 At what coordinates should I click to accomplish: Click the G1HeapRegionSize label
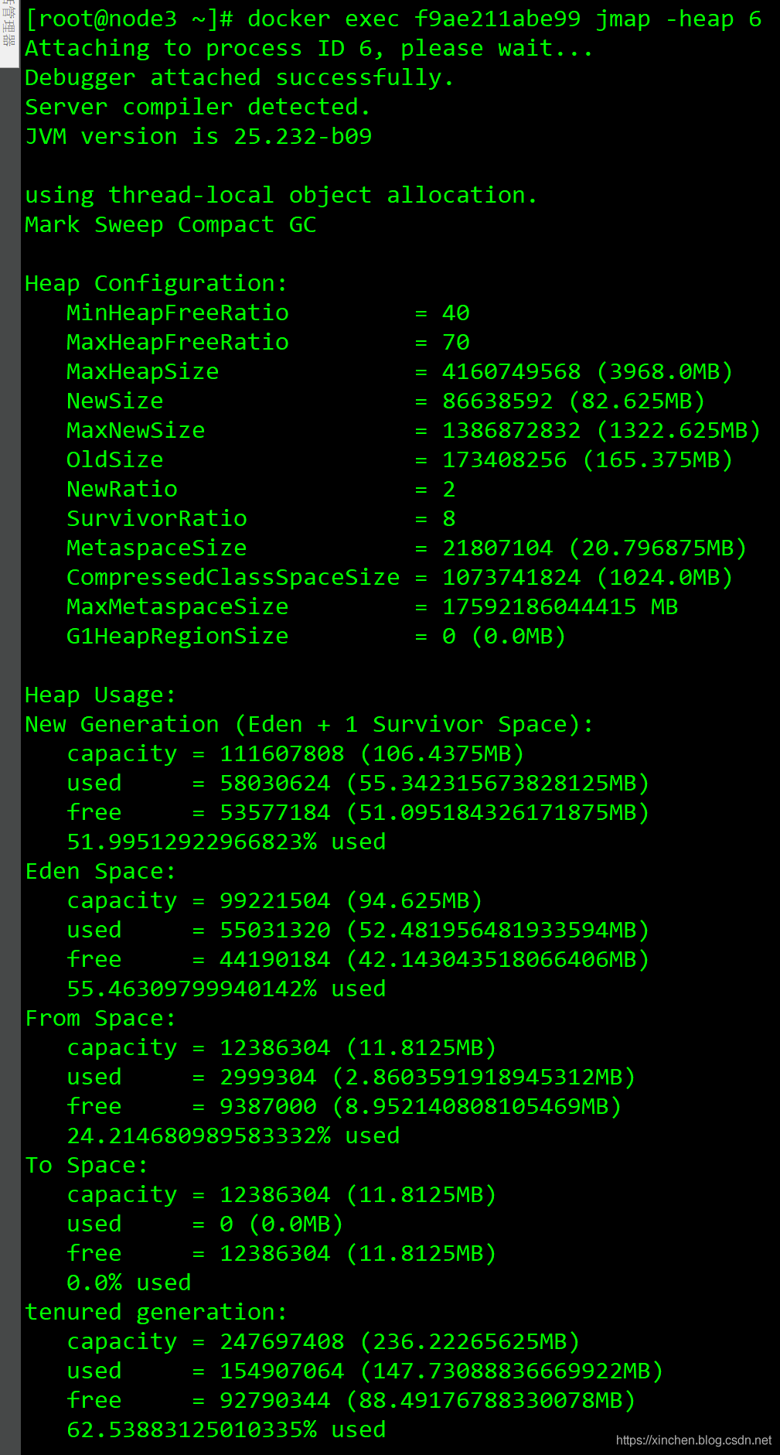click(178, 636)
